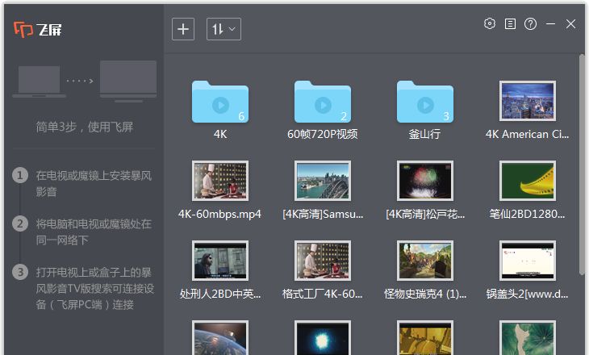589x355 pixels.
Task: Open settings gear icon
Action: (x=490, y=23)
